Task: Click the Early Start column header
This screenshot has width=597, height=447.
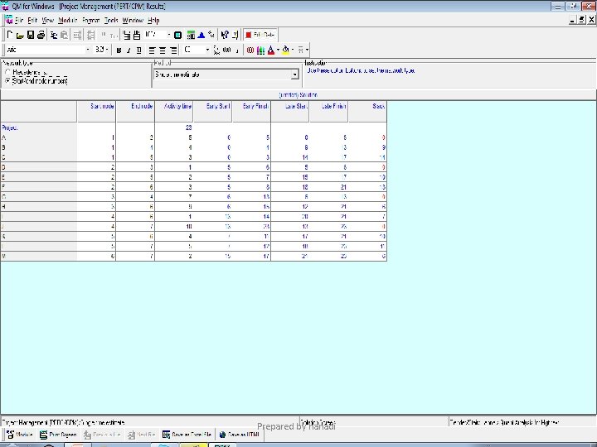Action: [x=213, y=112]
